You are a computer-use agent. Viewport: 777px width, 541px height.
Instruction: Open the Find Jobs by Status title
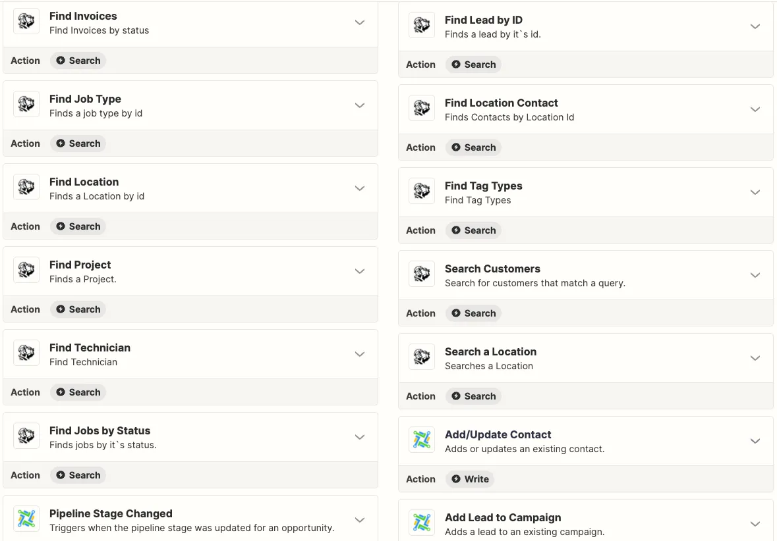click(x=100, y=430)
